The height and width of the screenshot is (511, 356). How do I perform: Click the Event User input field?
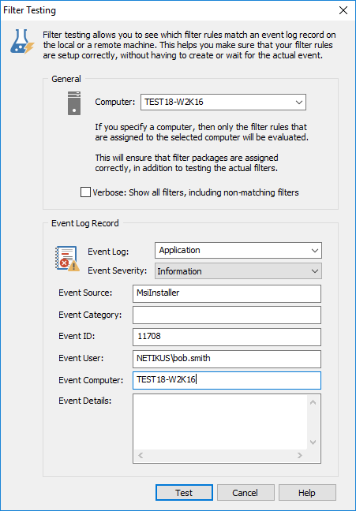coord(227,359)
